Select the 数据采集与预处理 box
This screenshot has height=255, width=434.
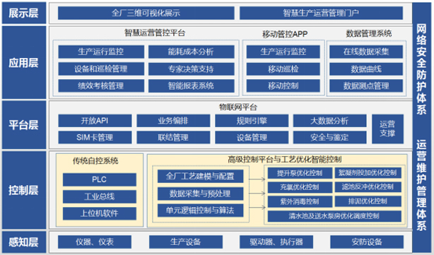[201, 194]
